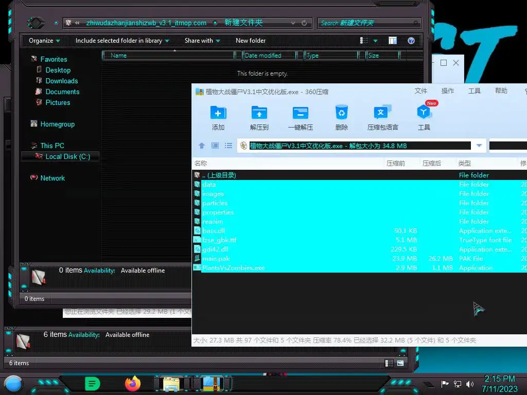
Task: Open Include selected folder in library dropdown
Action: click(122, 41)
